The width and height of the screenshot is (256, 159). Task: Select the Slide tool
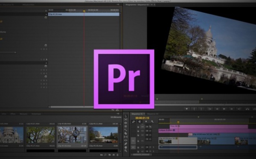[125, 140]
